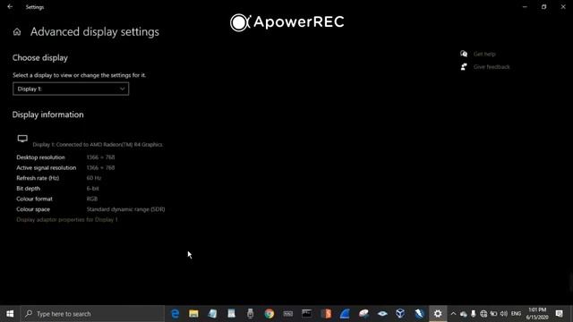Click the Windows Start button
Screen dimensions: 573x322
tap(10, 314)
